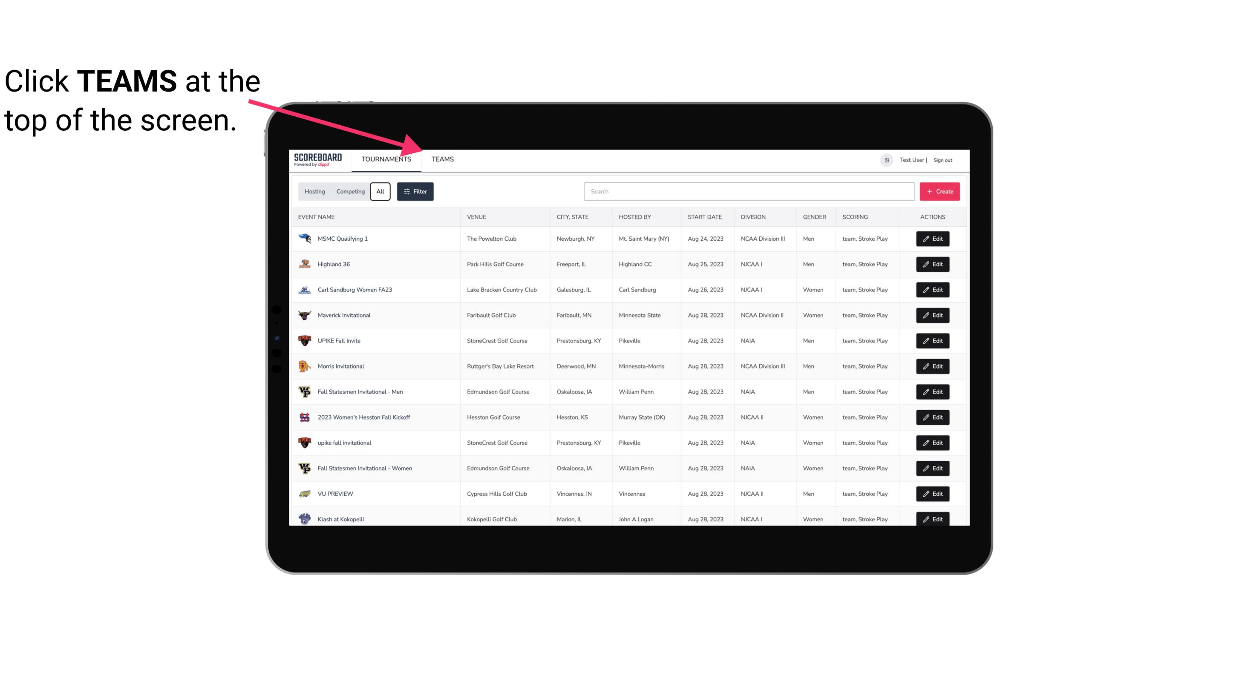1257x676 pixels.
Task: Click the settings gear icon top right
Action: [887, 160]
